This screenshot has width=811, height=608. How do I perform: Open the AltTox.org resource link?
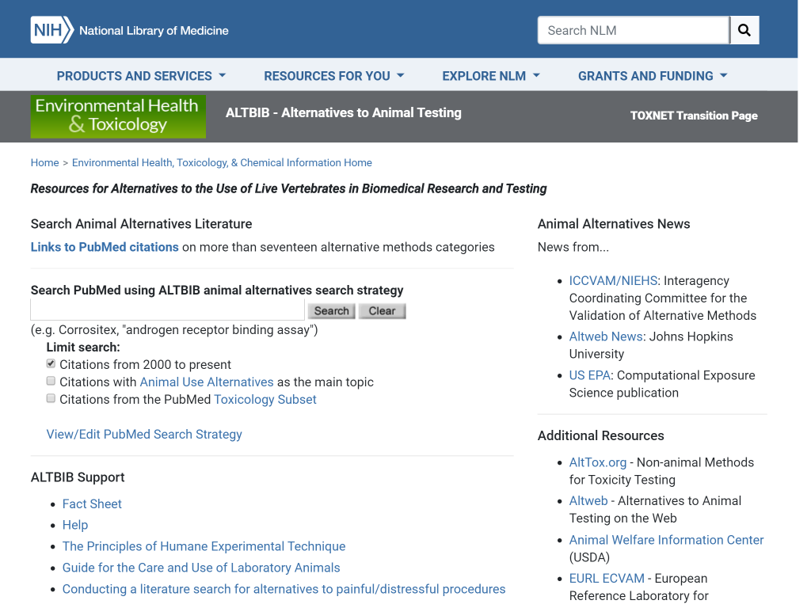[x=598, y=462]
